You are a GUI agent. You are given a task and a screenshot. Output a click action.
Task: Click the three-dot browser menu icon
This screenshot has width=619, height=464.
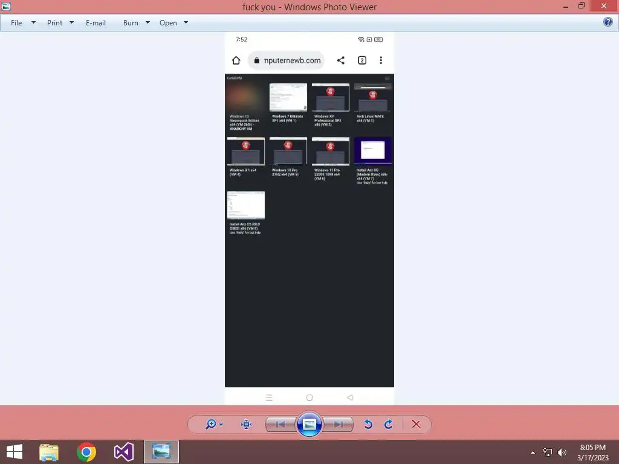click(381, 60)
